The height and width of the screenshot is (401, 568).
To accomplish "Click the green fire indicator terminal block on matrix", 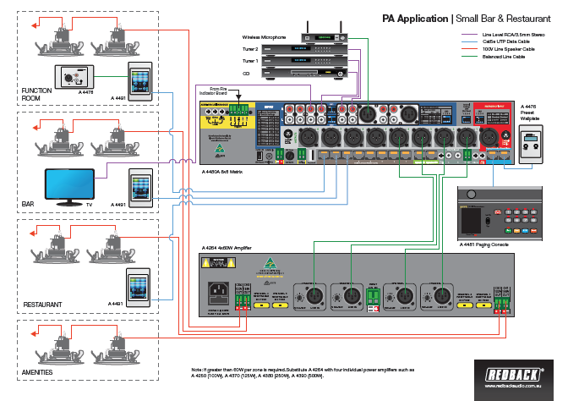I will (238, 109).
